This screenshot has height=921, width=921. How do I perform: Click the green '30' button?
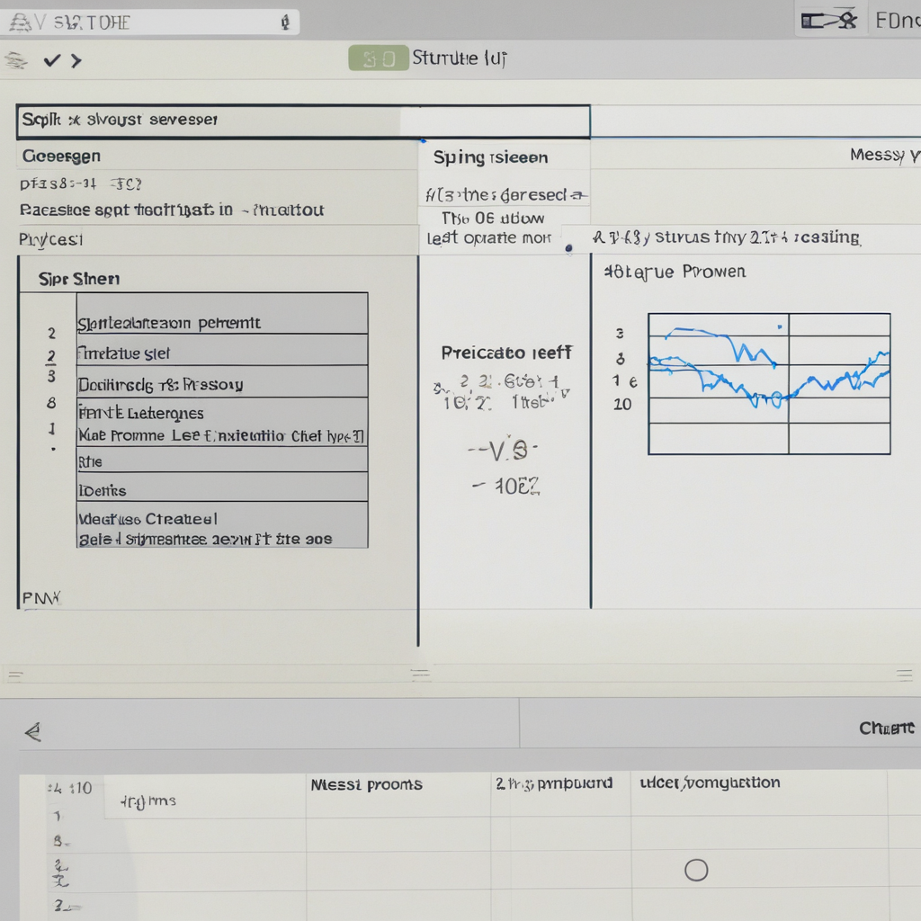pyautogui.click(x=379, y=58)
